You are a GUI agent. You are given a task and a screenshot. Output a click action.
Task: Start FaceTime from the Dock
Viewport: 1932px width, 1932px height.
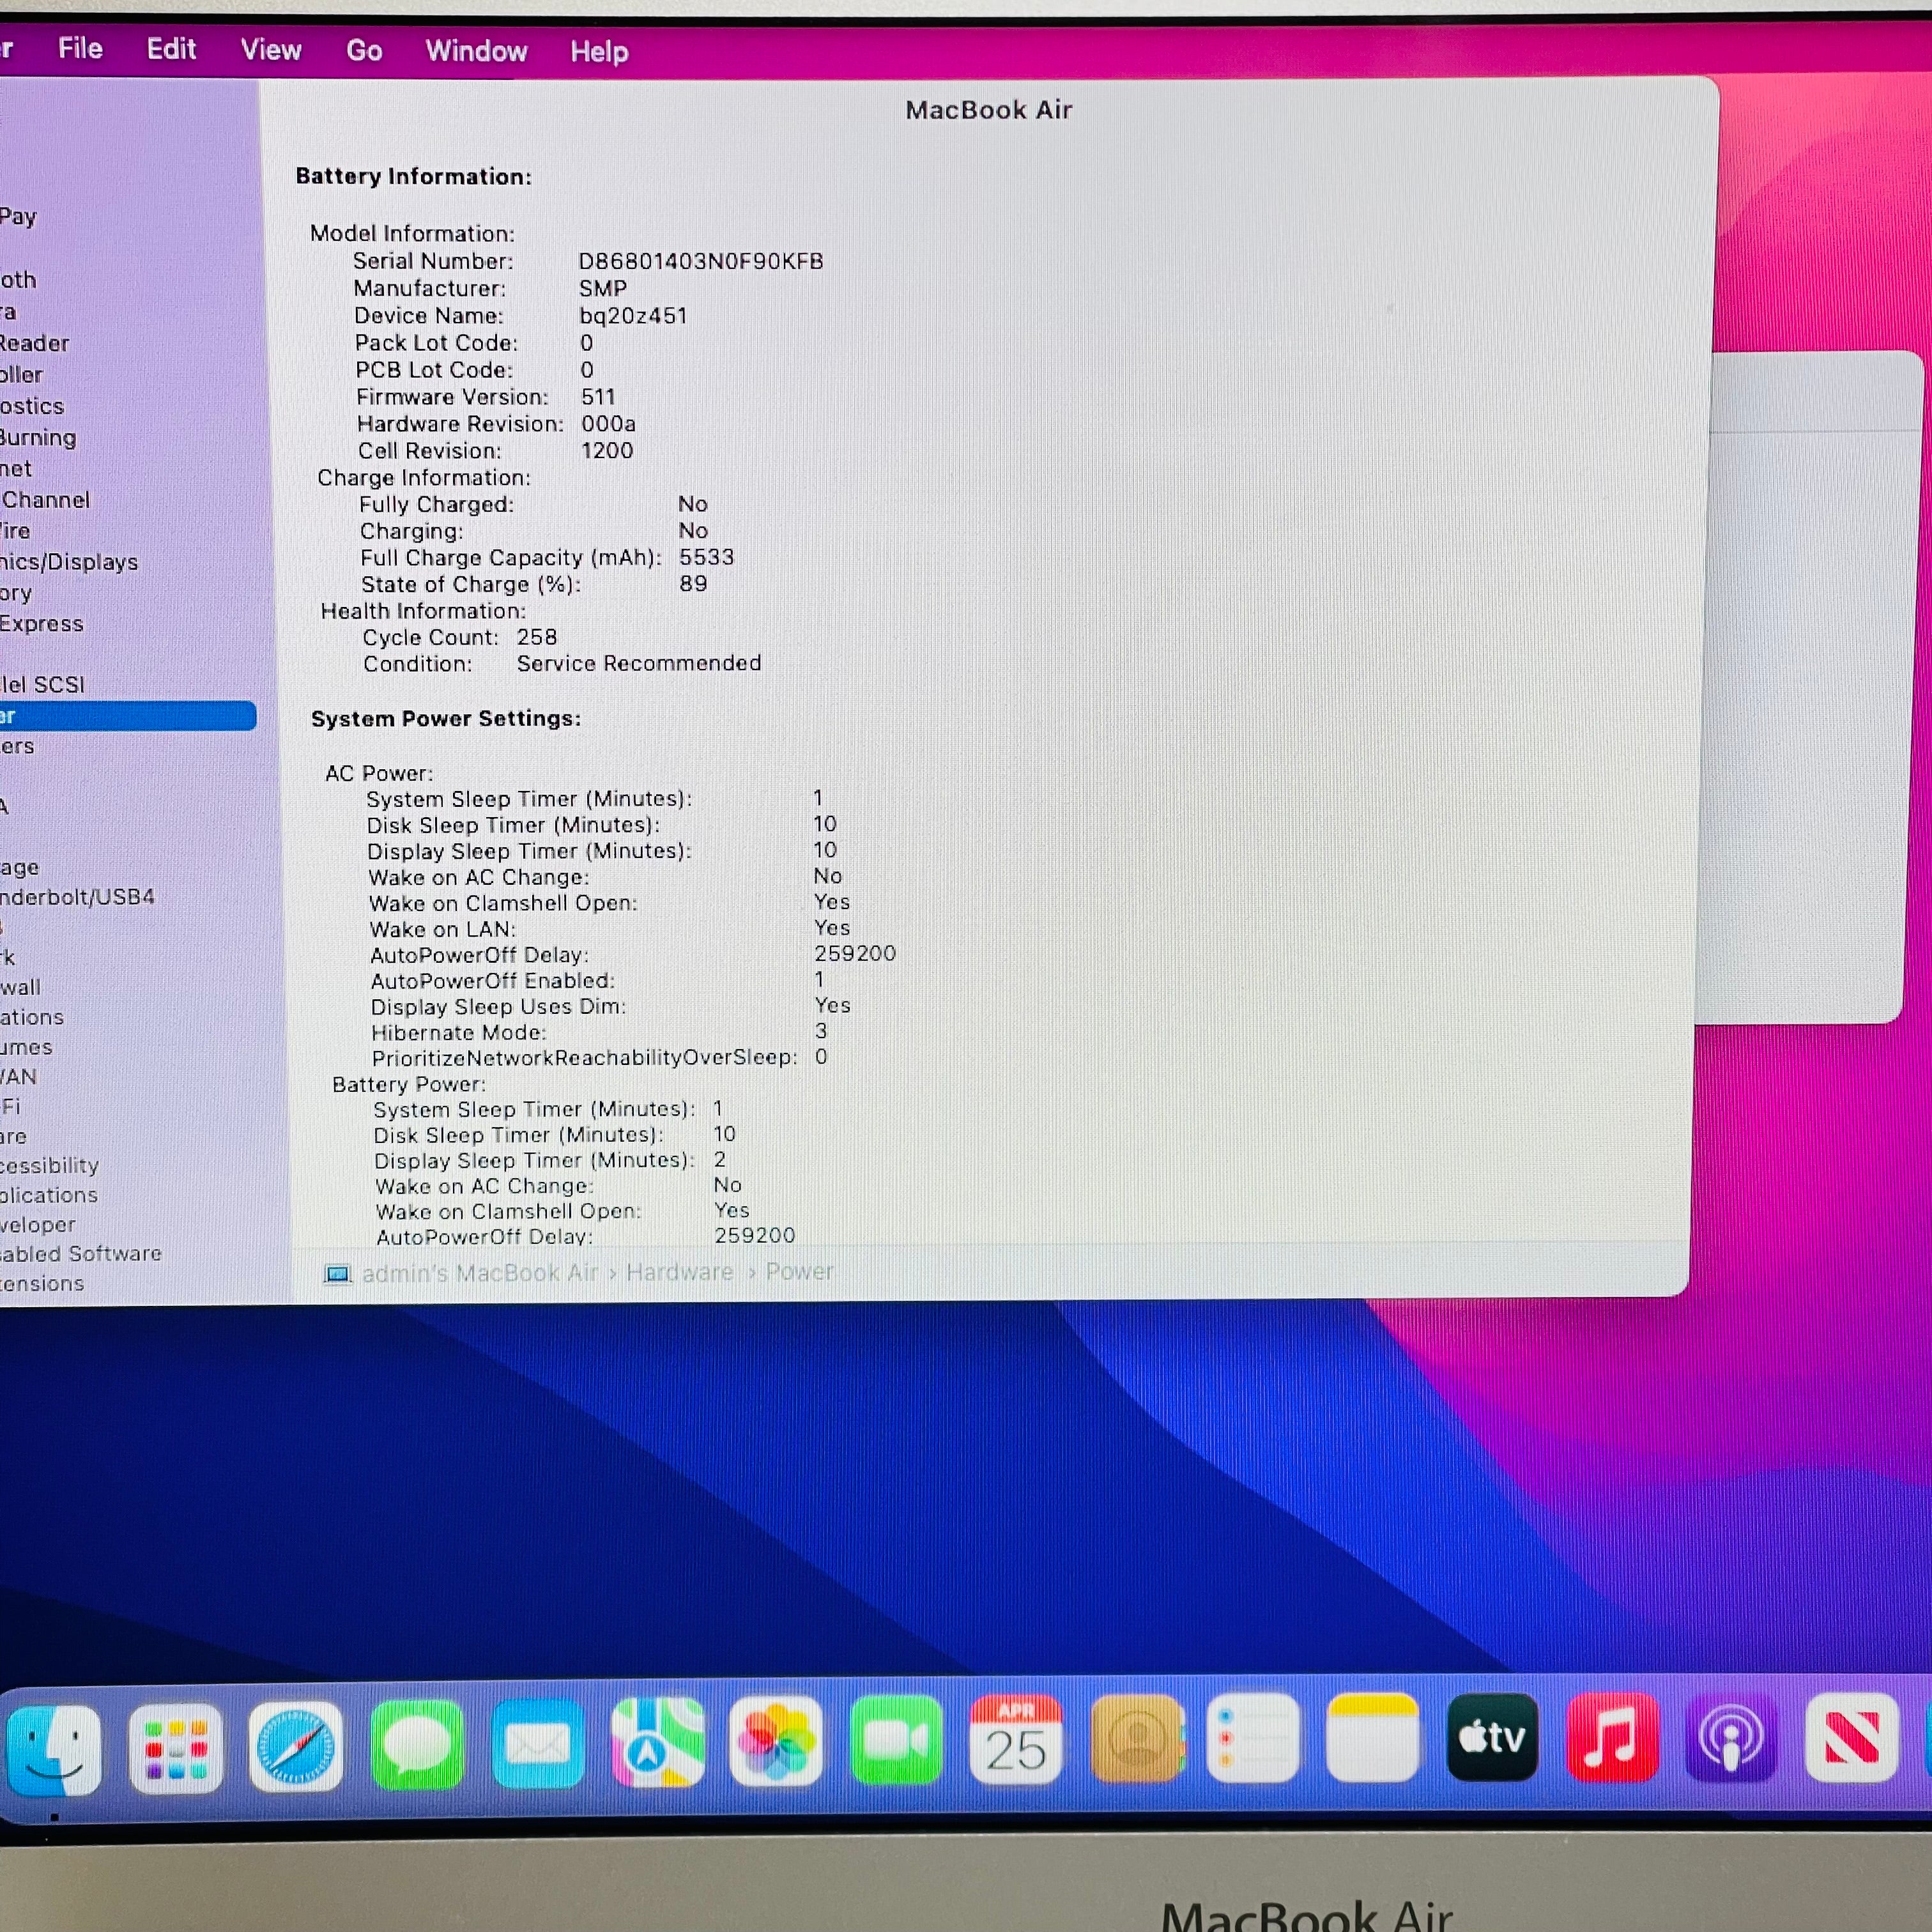click(x=896, y=1741)
